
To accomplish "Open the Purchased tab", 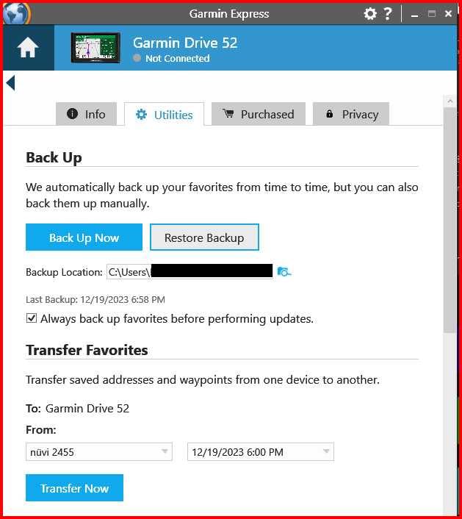I will coord(259,114).
